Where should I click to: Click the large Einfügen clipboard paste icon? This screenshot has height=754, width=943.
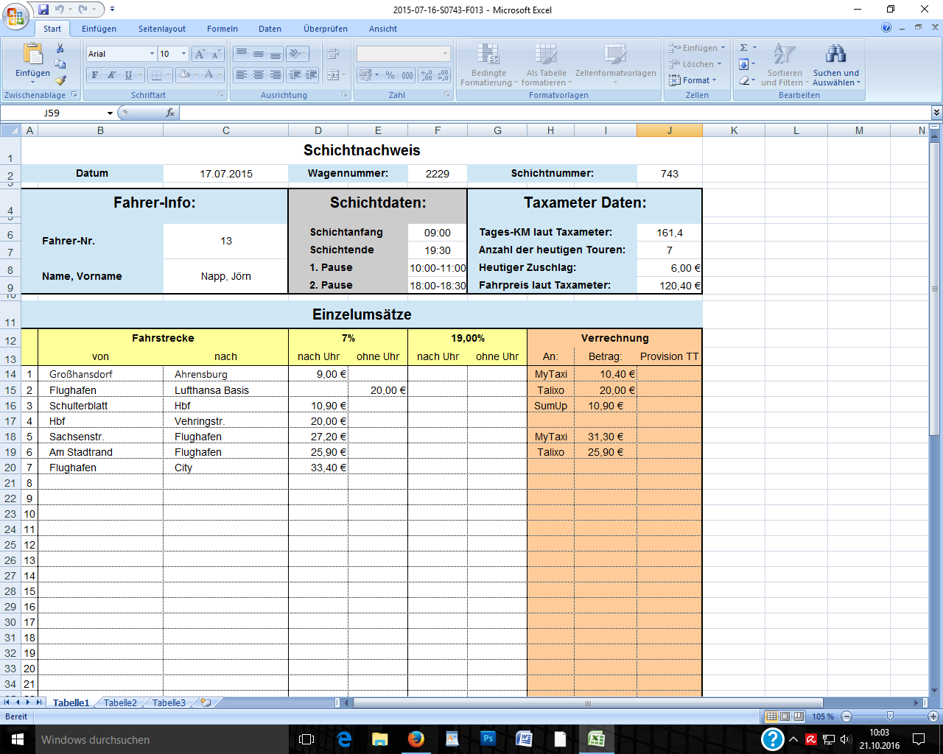click(32, 54)
